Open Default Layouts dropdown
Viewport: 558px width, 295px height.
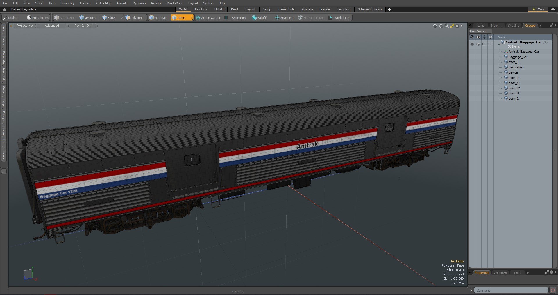point(24,9)
